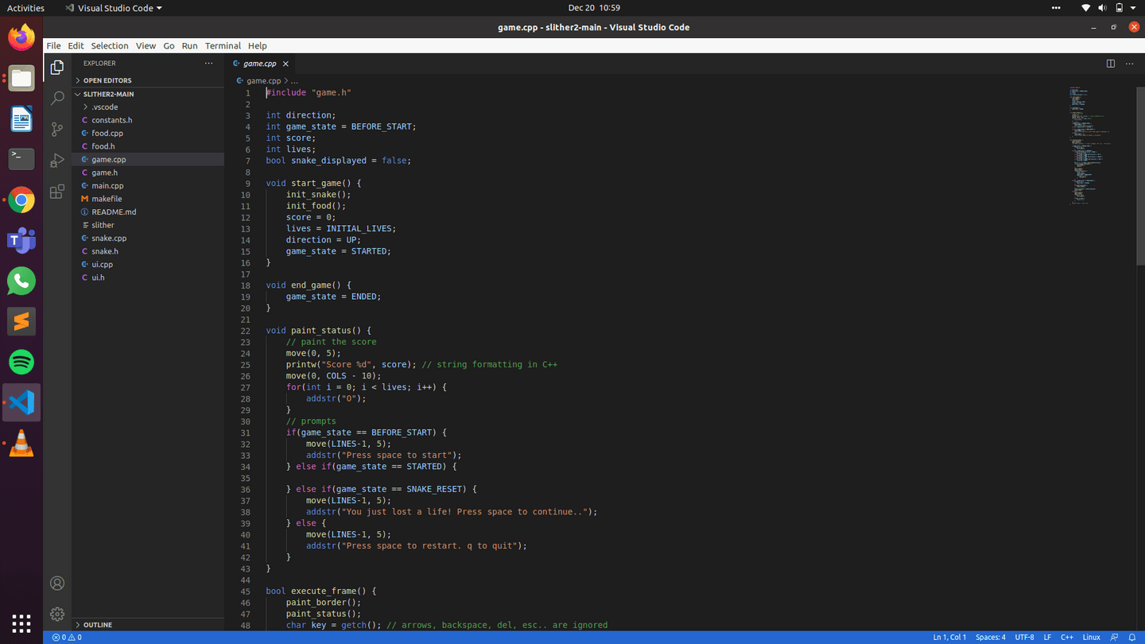Open the Search view in activity bar
This screenshot has width=1145, height=644.
[x=57, y=98]
